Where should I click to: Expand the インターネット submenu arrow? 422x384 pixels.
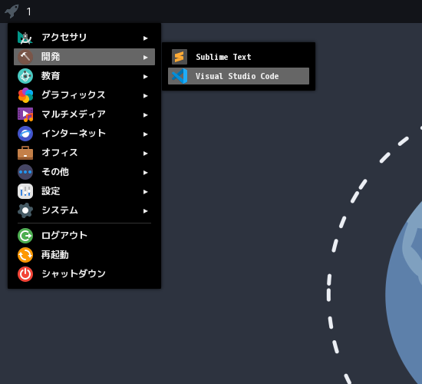[x=145, y=134]
